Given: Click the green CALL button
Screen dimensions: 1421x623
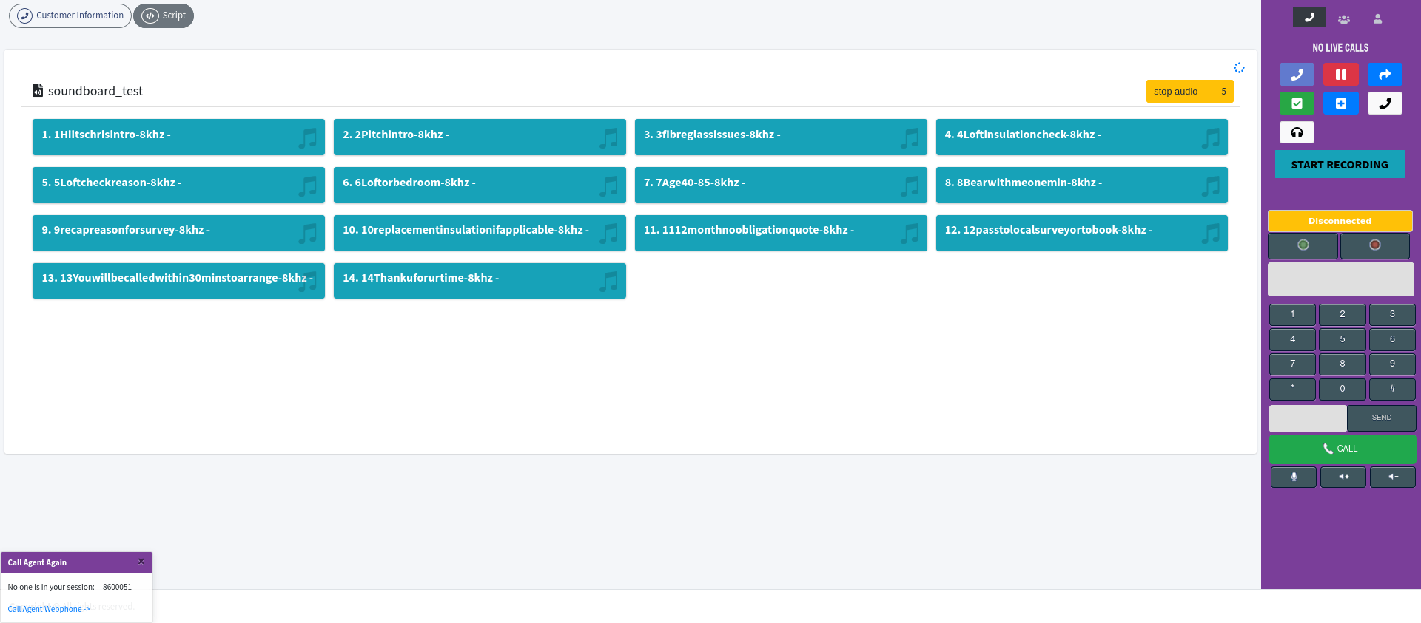Looking at the screenshot, I should coord(1343,449).
